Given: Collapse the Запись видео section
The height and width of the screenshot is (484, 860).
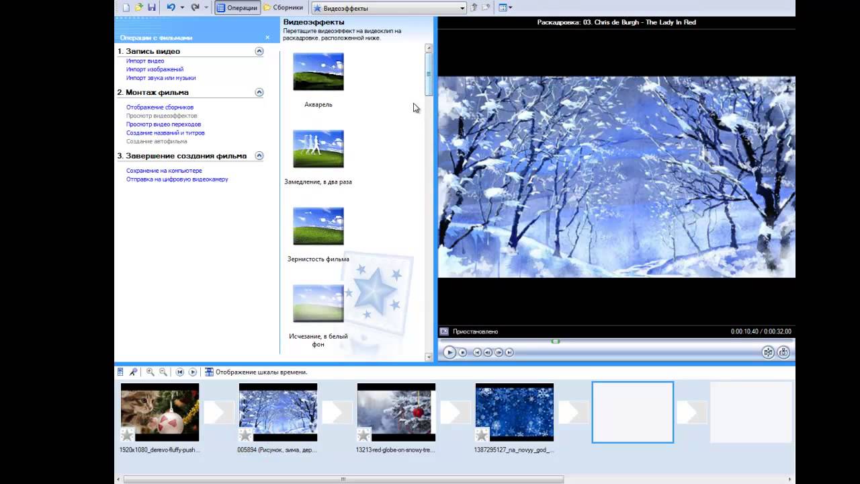Looking at the screenshot, I should click(259, 51).
